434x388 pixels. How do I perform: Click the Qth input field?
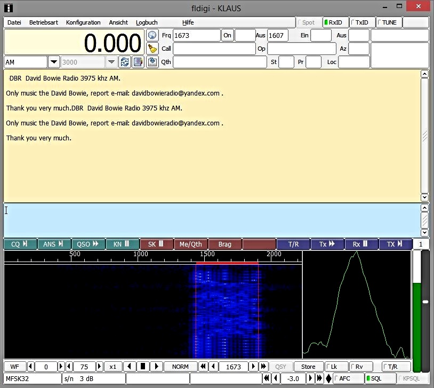(220, 62)
